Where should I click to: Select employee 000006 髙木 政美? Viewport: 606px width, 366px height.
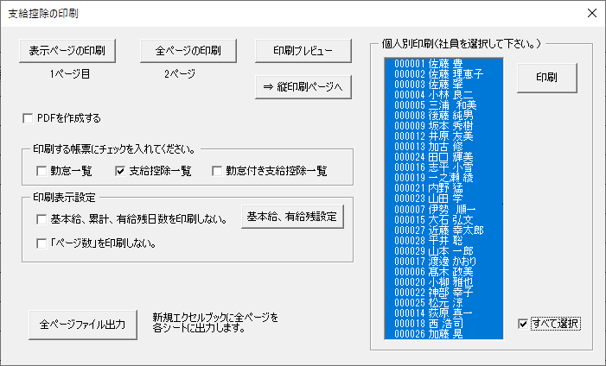click(444, 272)
